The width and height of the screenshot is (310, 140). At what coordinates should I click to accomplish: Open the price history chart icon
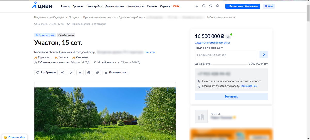(x=228, y=37)
